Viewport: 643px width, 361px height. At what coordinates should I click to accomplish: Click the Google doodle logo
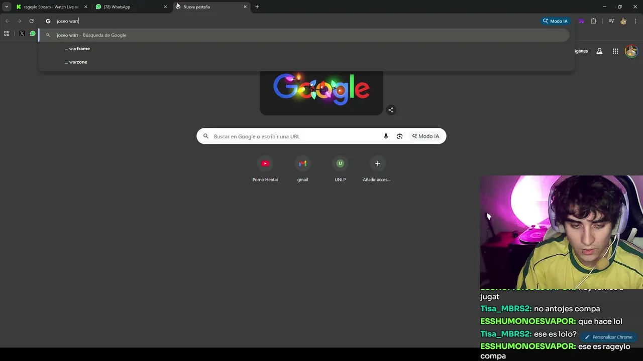[x=321, y=90]
